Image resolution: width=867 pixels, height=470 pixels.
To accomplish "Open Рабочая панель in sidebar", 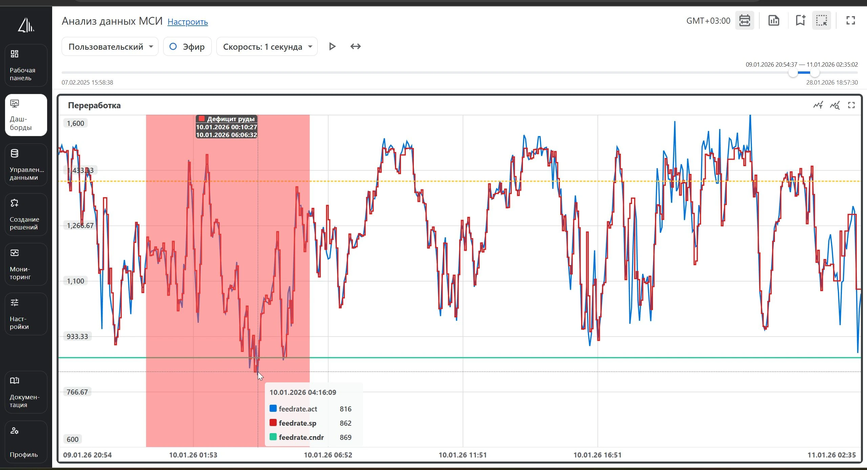I will [x=26, y=65].
